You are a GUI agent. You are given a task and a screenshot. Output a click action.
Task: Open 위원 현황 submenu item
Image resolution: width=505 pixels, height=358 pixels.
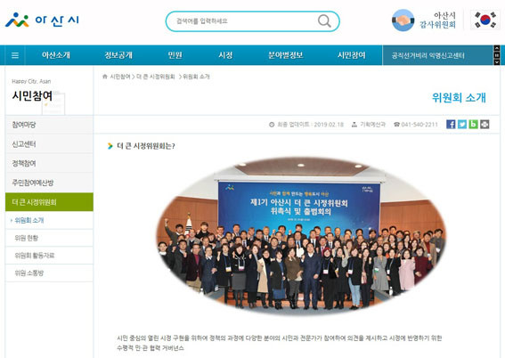[x=49, y=239]
